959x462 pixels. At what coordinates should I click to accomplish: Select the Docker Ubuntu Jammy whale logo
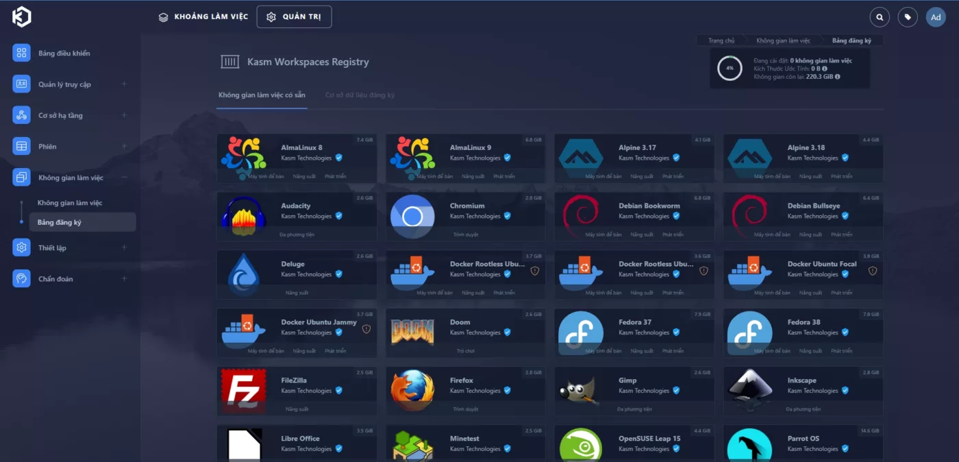(243, 331)
